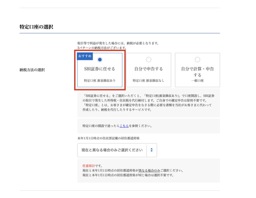The height and width of the screenshot is (198, 256).
Task: Click the blue up-down arrows of the prefecture select
Action: 152,150
